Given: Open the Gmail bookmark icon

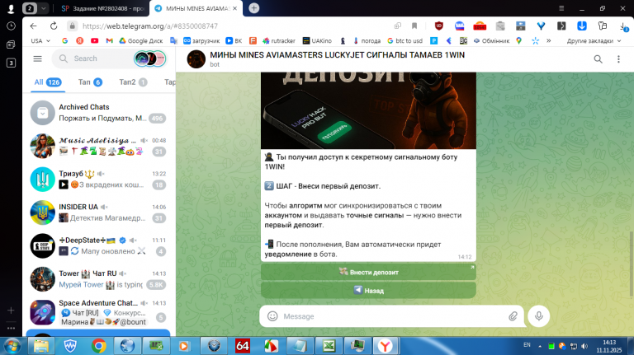Looking at the screenshot, I should pyautogui.click(x=109, y=40).
